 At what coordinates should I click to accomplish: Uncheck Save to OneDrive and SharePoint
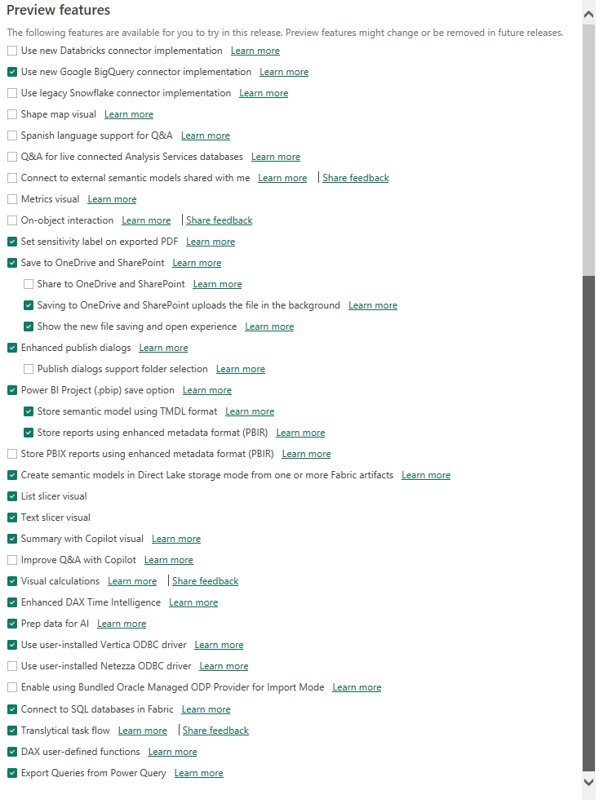click(12, 263)
